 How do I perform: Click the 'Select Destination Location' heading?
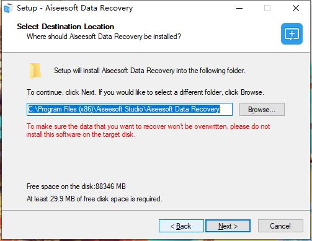65,27
